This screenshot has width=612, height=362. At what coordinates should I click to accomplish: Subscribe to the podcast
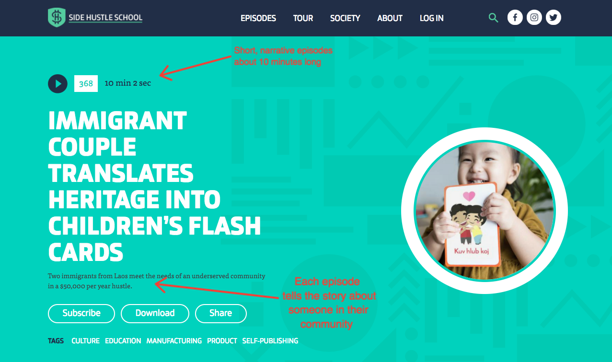coord(81,314)
